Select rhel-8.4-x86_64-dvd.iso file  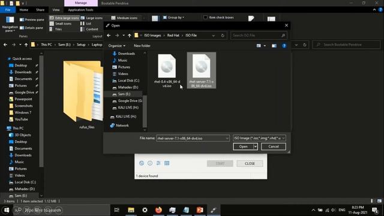point(167,71)
